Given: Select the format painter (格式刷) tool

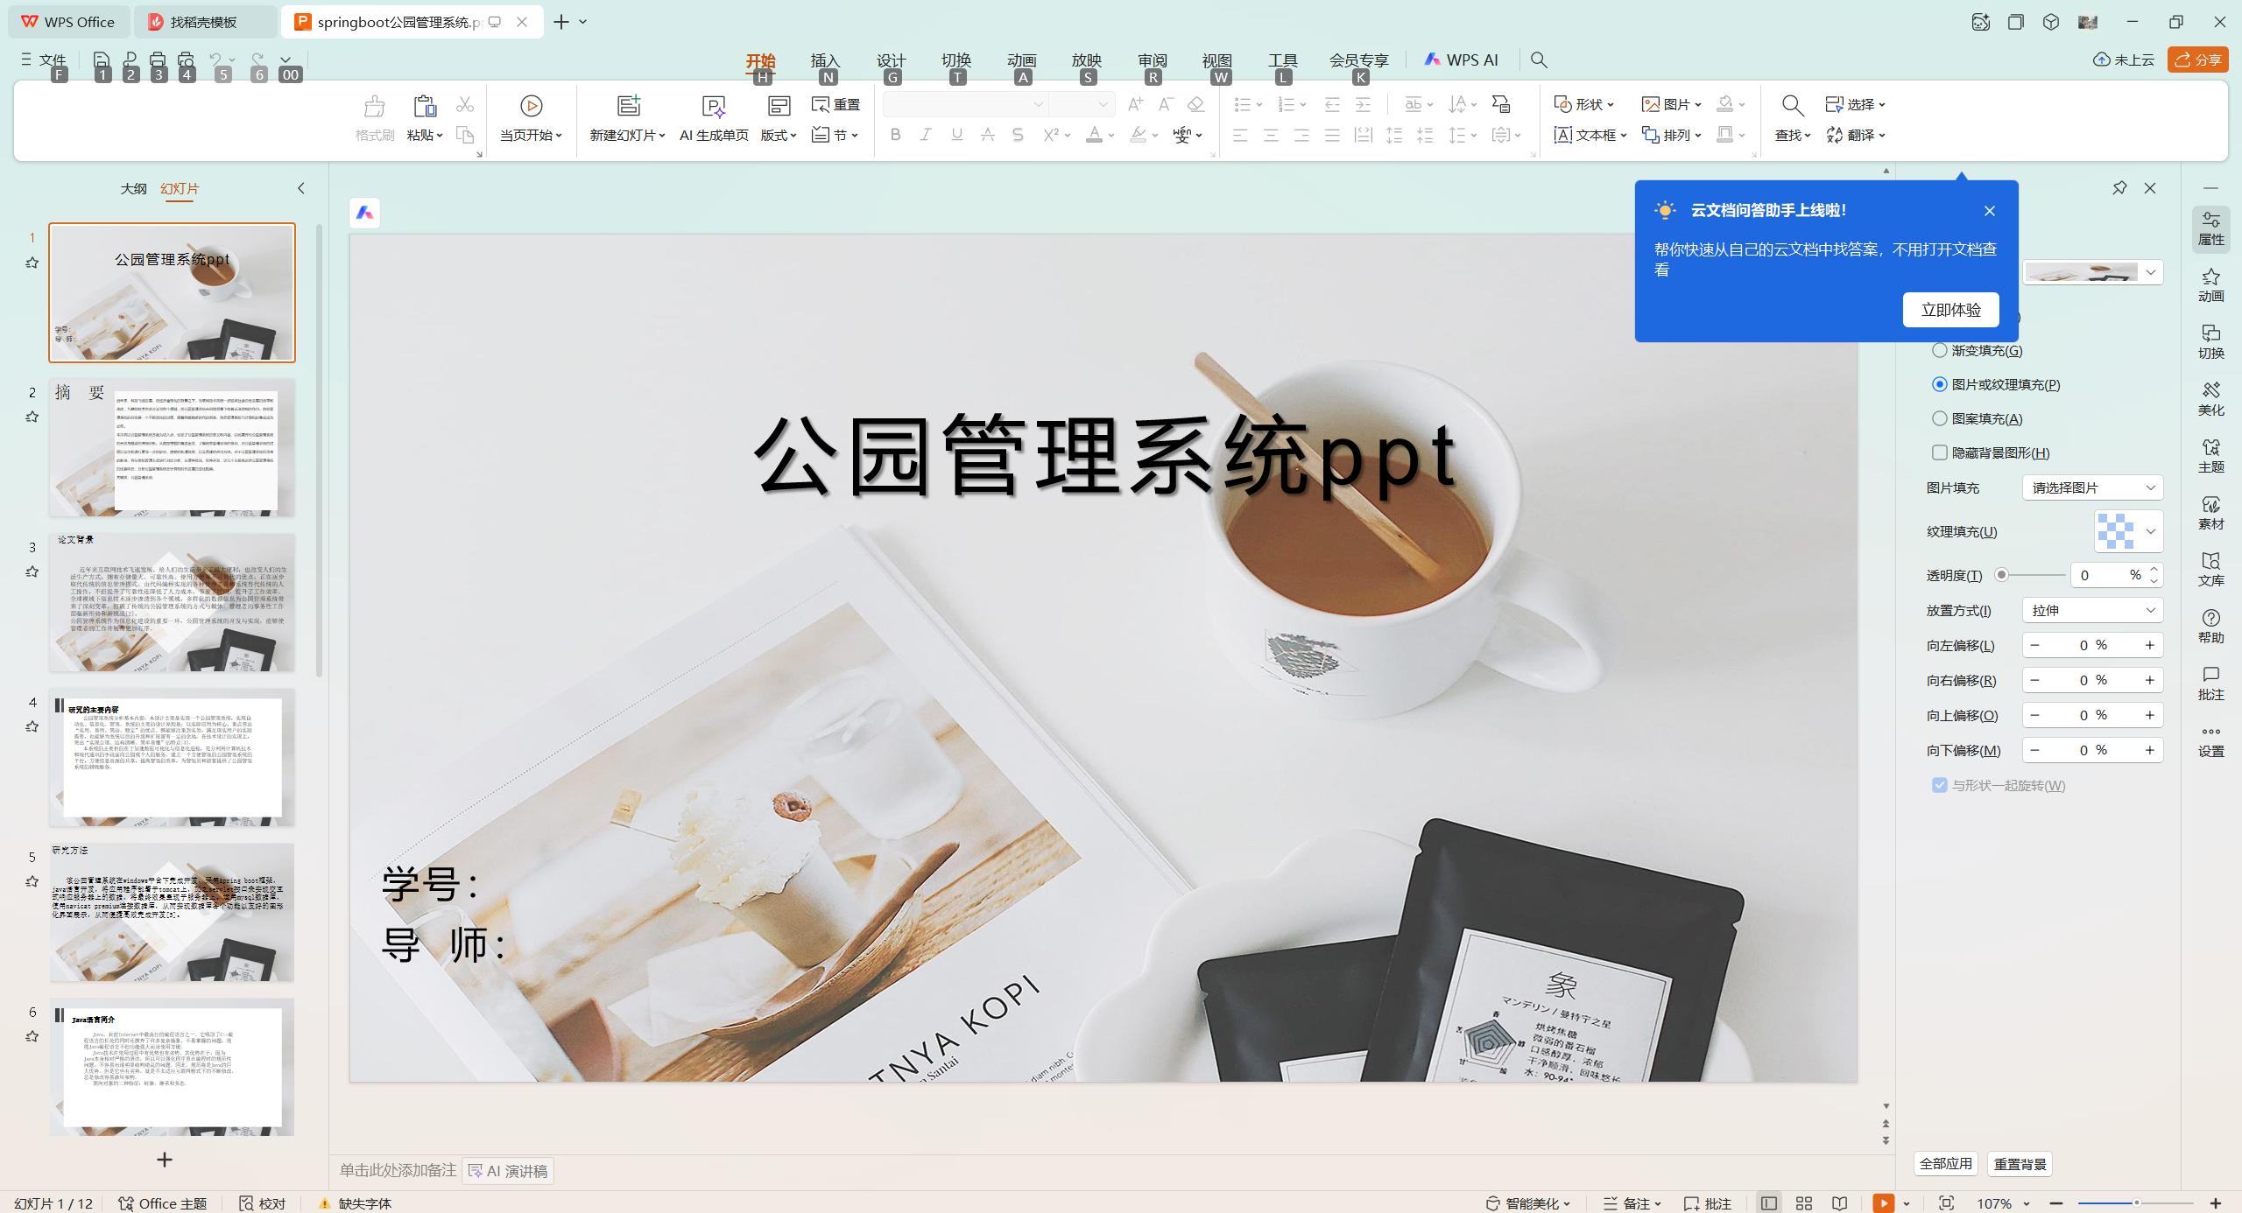Looking at the screenshot, I should click(374, 118).
